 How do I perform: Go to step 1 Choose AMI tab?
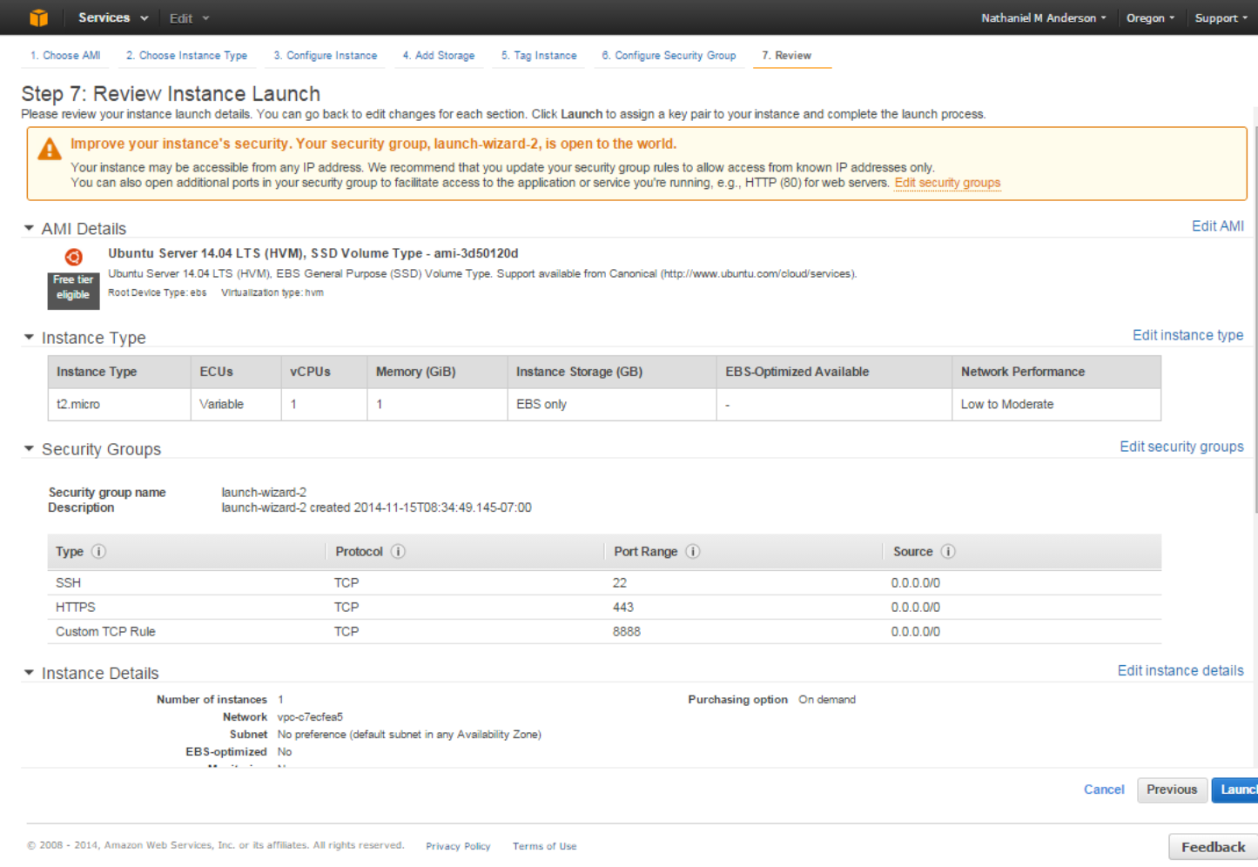pyautogui.click(x=65, y=56)
